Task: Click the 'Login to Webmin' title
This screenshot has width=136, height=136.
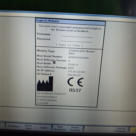Action: pyautogui.click(x=48, y=21)
